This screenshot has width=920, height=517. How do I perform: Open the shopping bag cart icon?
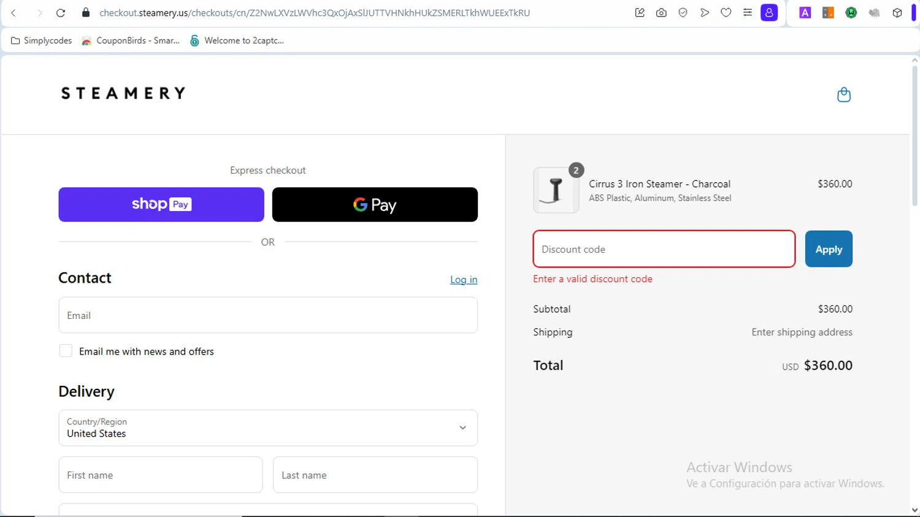point(844,94)
